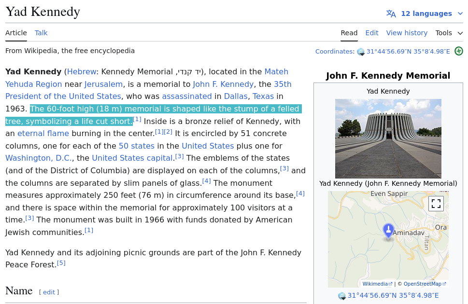Click citation [5] after 'Peace Forest'
This screenshot has width=468, height=304.
click(61, 263)
